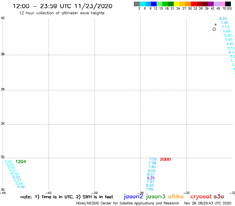The image size is (235, 206).
Task: Click the longitude axis label '-33'
Action: [187, 193]
